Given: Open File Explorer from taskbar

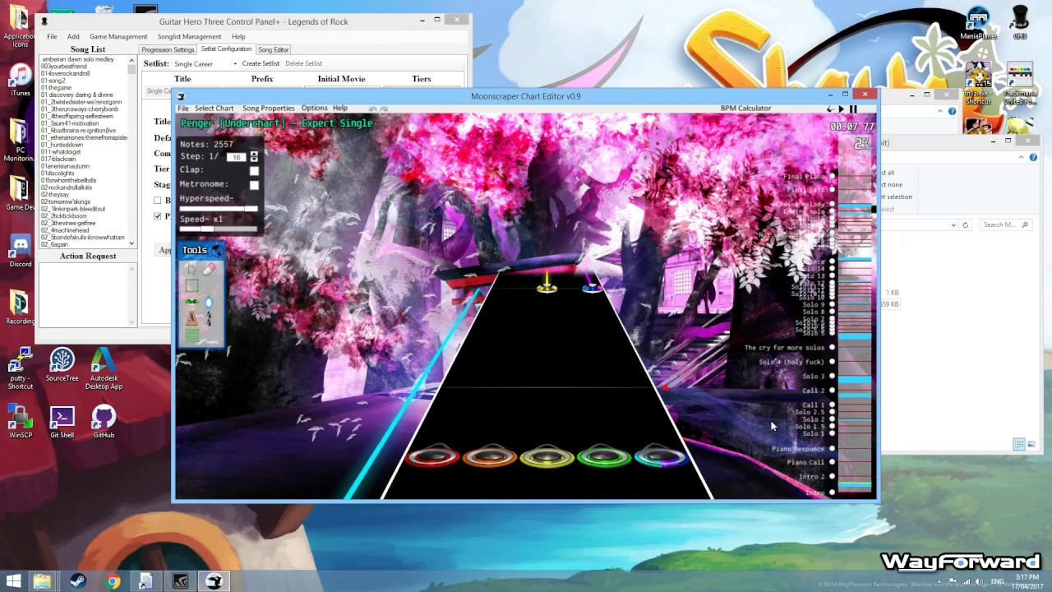Looking at the screenshot, I should pos(41,581).
